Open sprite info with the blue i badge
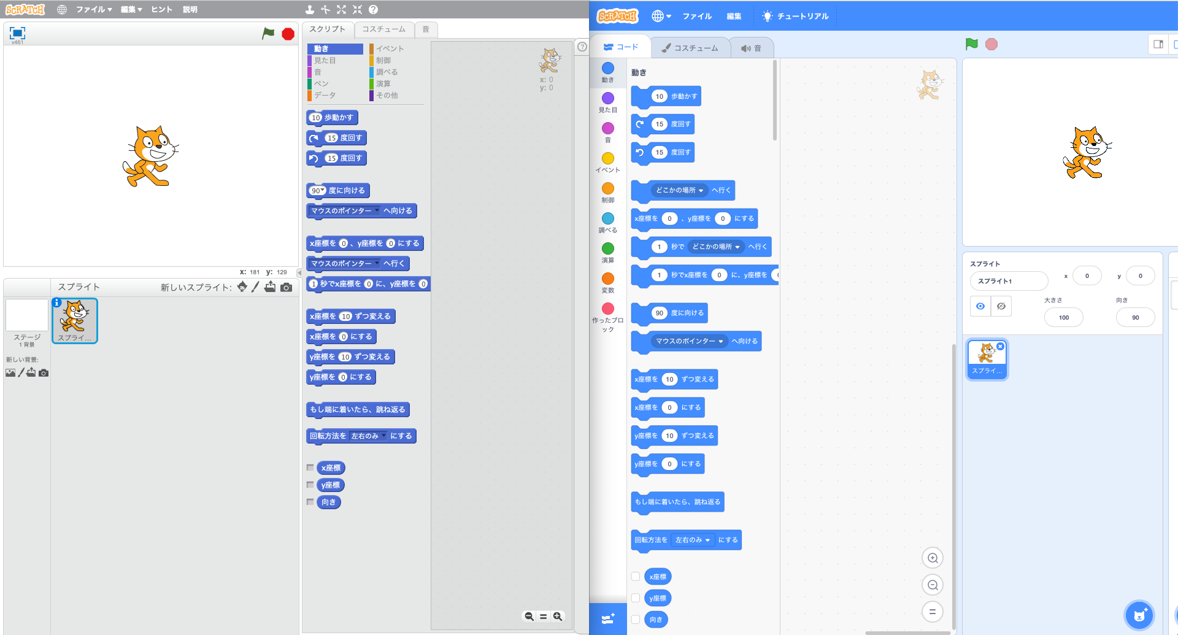The image size is (1178, 635). click(x=56, y=302)
